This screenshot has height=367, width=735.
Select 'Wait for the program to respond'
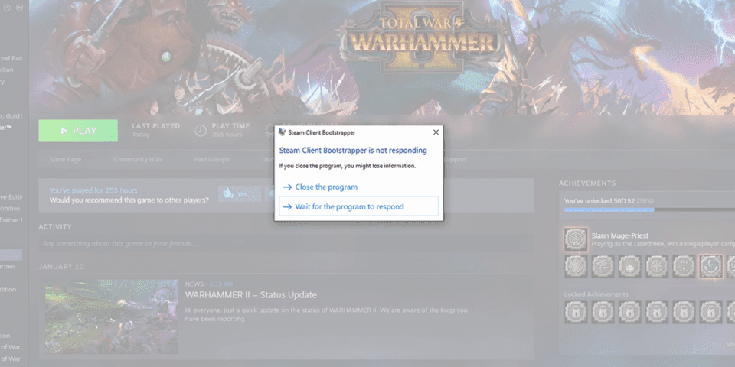(358, 206)
